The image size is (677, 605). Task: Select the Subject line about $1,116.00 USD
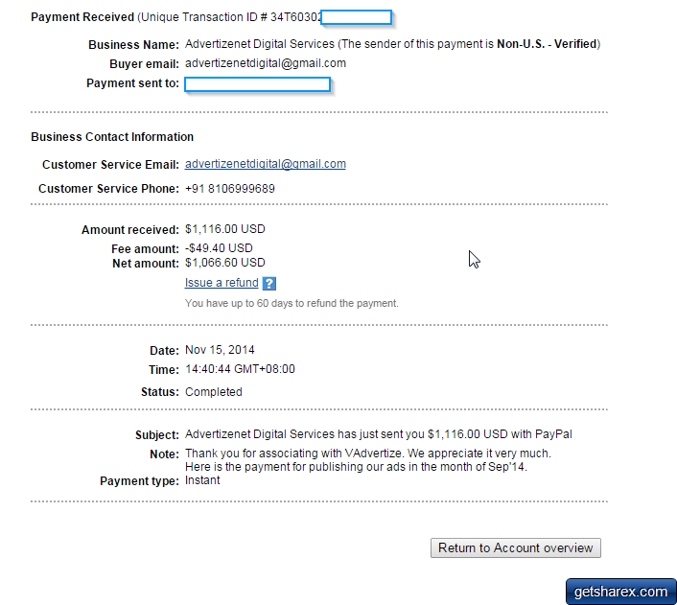coord(378,434)
